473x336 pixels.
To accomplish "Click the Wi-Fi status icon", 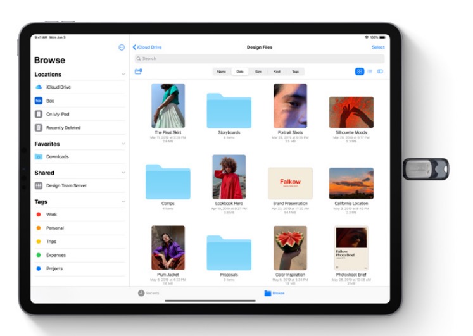I will (x=367, y=37).
